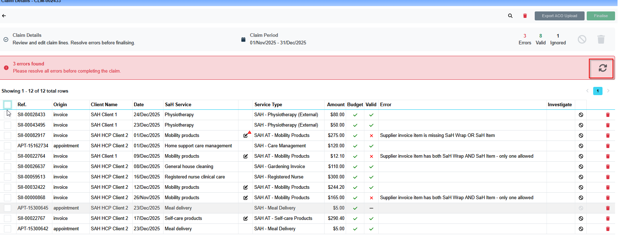
Task: Refresh errors using the reload icon
Action: point(602,68)
